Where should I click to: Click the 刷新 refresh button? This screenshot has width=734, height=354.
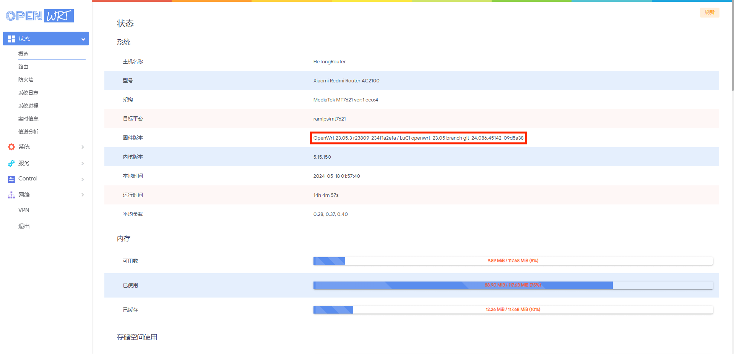point(709,13)
